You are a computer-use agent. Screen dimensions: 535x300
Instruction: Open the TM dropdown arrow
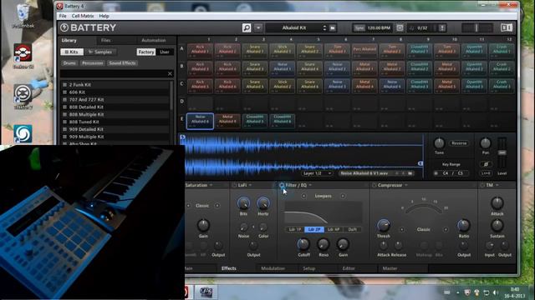pos(497,185)
